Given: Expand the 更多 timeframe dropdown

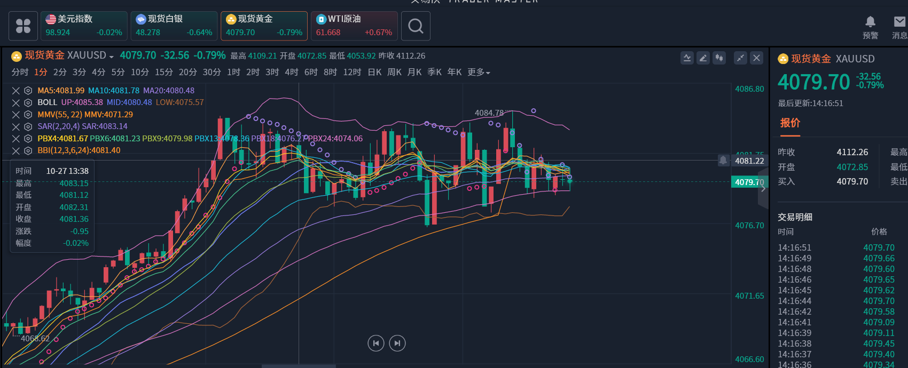Looking at the screenshot, I should (479, 73).
